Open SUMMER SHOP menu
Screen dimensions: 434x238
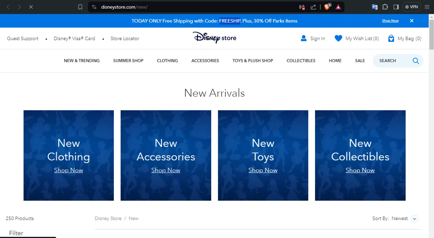(128, 61)
